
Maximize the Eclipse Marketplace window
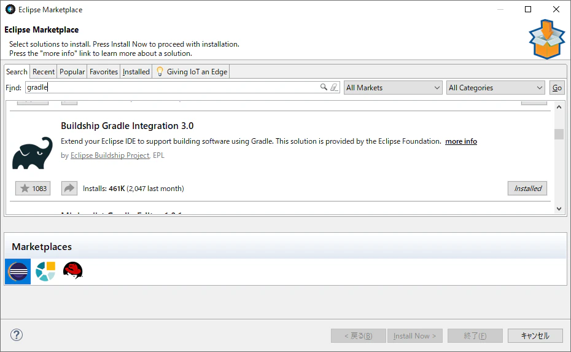tap(528, 9)
